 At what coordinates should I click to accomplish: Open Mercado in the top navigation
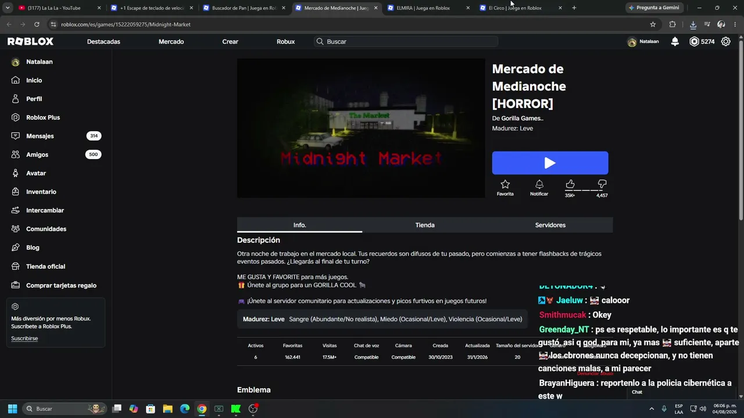point(171,42)
